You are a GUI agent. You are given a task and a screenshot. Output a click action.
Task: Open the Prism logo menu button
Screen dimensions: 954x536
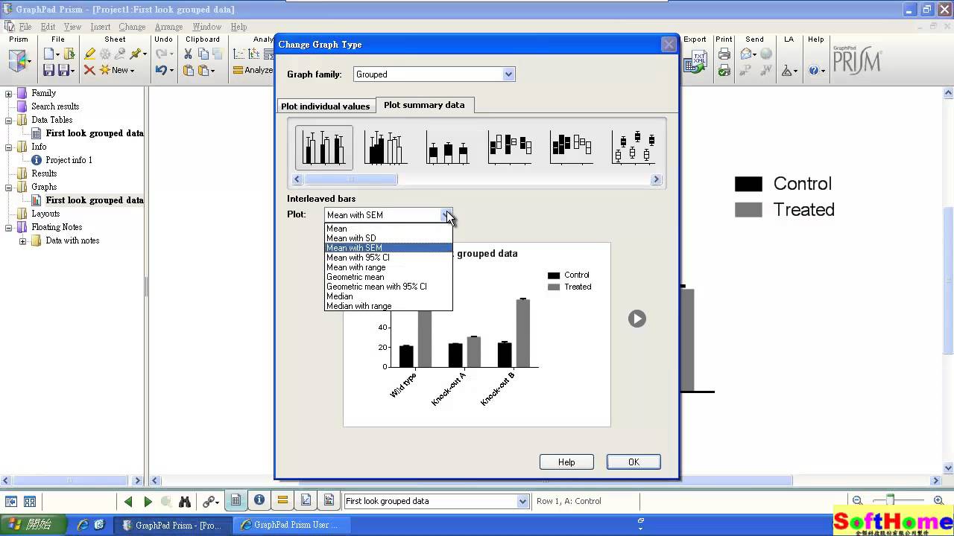[19, 60]
